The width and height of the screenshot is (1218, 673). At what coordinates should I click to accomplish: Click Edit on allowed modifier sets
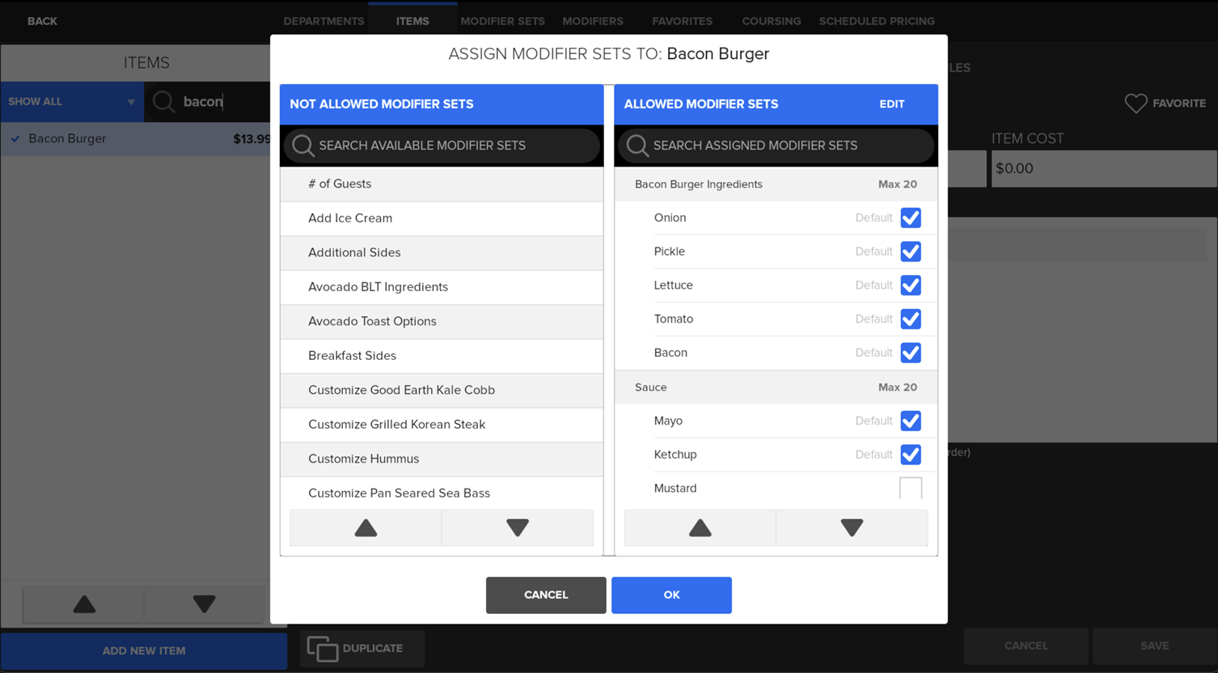click(891, 104)
